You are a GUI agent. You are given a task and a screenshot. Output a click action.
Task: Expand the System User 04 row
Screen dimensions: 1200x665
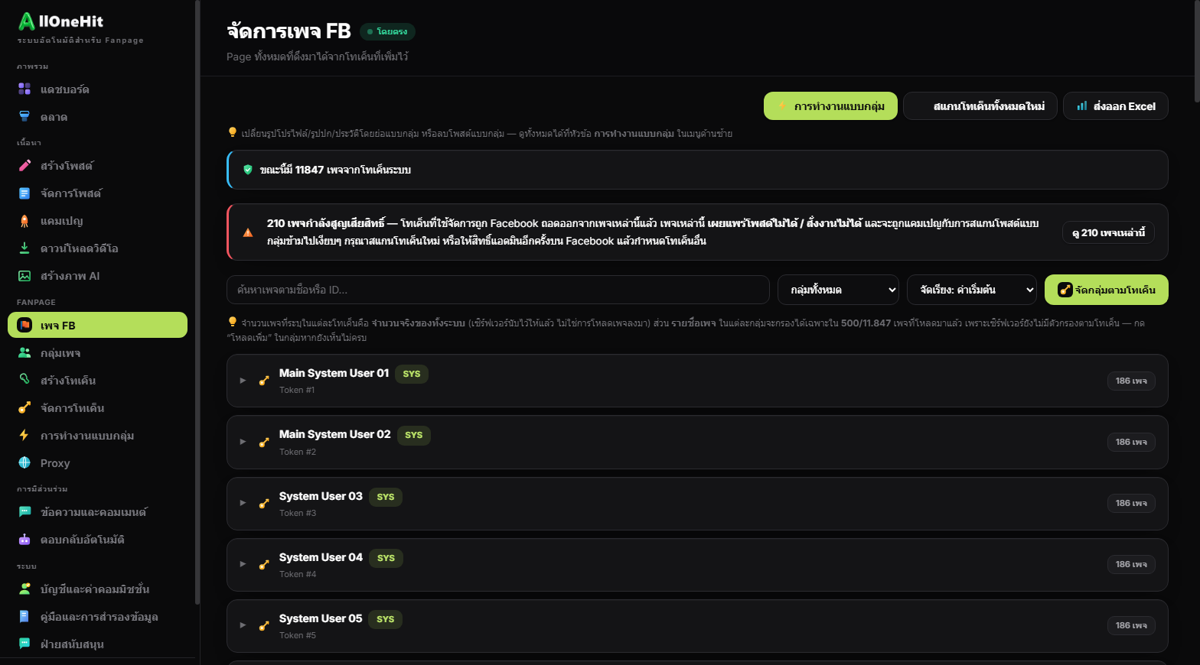pos(243,564)
